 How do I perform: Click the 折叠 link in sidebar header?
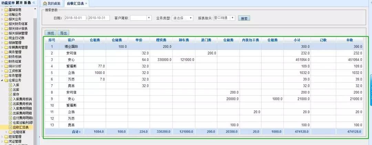[x=27, y=3]
